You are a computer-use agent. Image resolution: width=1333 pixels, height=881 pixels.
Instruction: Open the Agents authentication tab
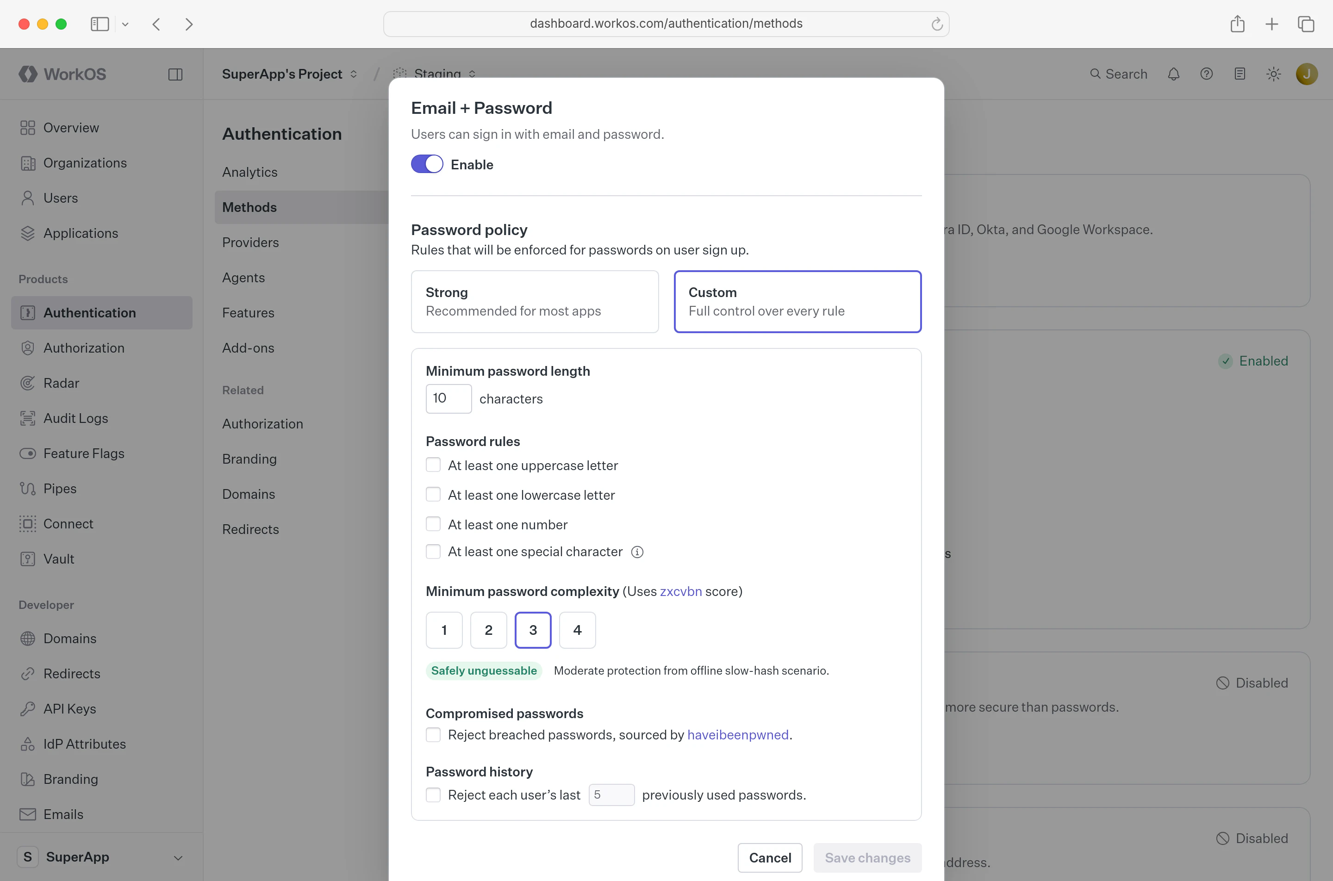coord(243,278)
